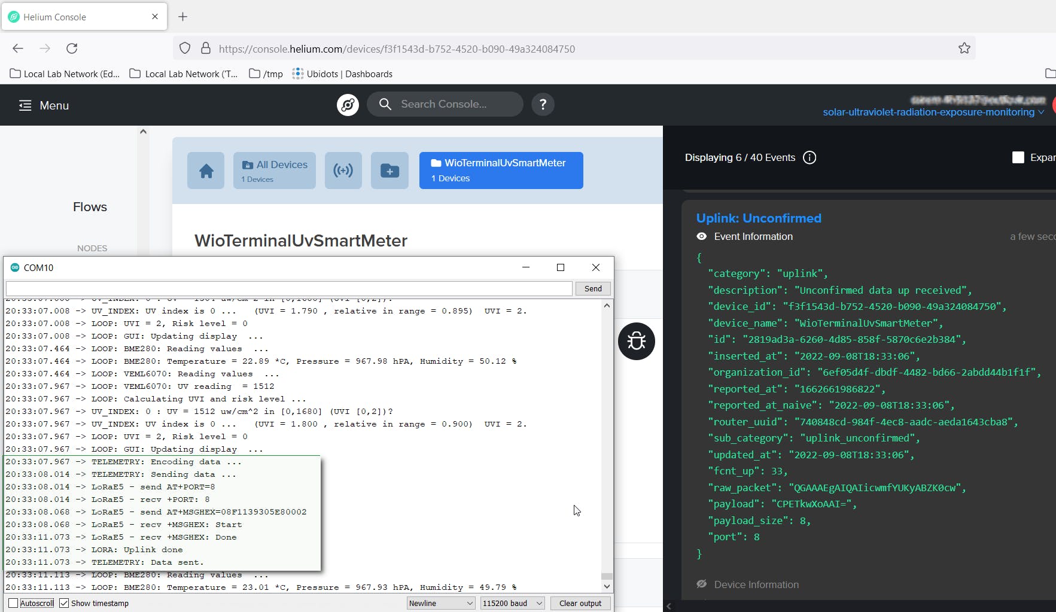Click the serial monitor input field
Viewport: 1056px width, 612px height.
point(289,288)
